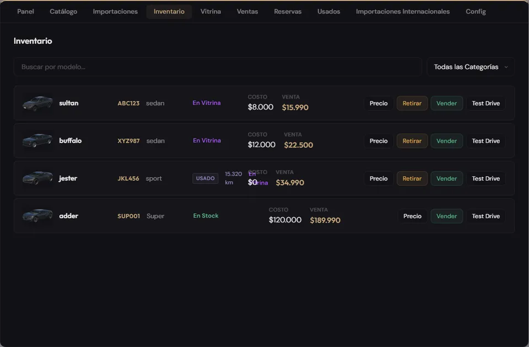This screenshot has width=529, height=347.
Task: Click the buffalo car thumbnail
Action: 37,140
